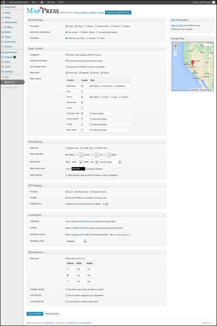Image resolution: width=217 pixels, height=326 pixels.
Task: Click the Users icon in sidebar
Action: click(x=3, y=62)
